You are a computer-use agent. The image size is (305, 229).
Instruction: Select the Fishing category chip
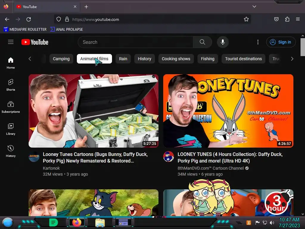pyautogui.click(x=208, y=59)
